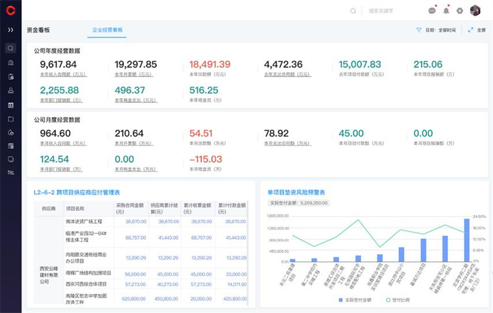Switch to the 企业经营看板 tab
493x313 pixels.
[108, 30]
